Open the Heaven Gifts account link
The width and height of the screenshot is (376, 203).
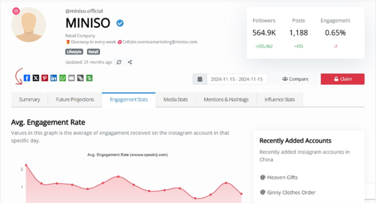pyautogui.click(x=282, y=177)
